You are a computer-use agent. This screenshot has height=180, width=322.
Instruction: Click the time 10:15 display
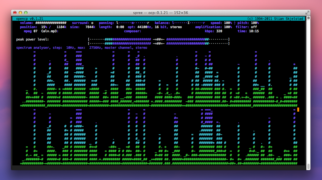254,31
